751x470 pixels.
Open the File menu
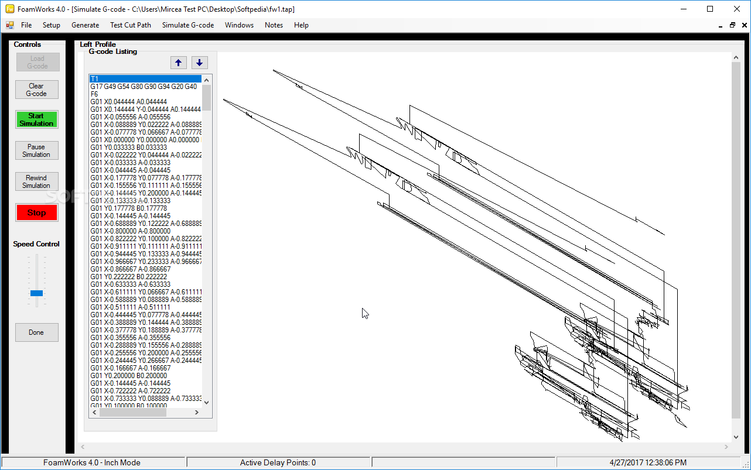26,25
